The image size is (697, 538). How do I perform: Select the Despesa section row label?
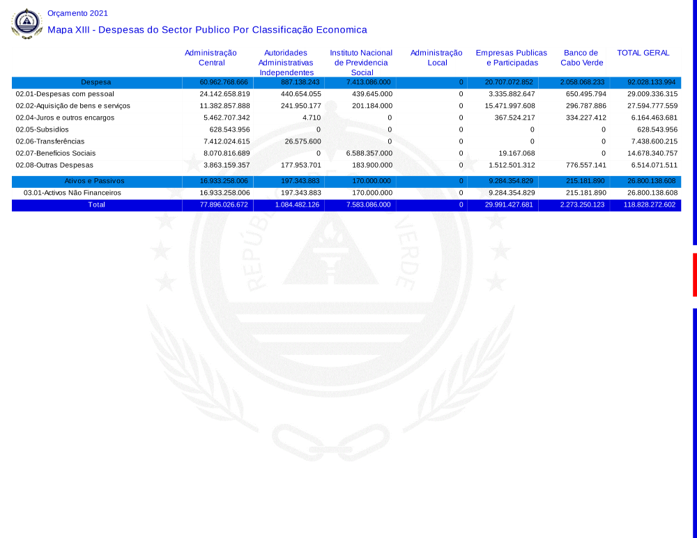coord(96,82)
